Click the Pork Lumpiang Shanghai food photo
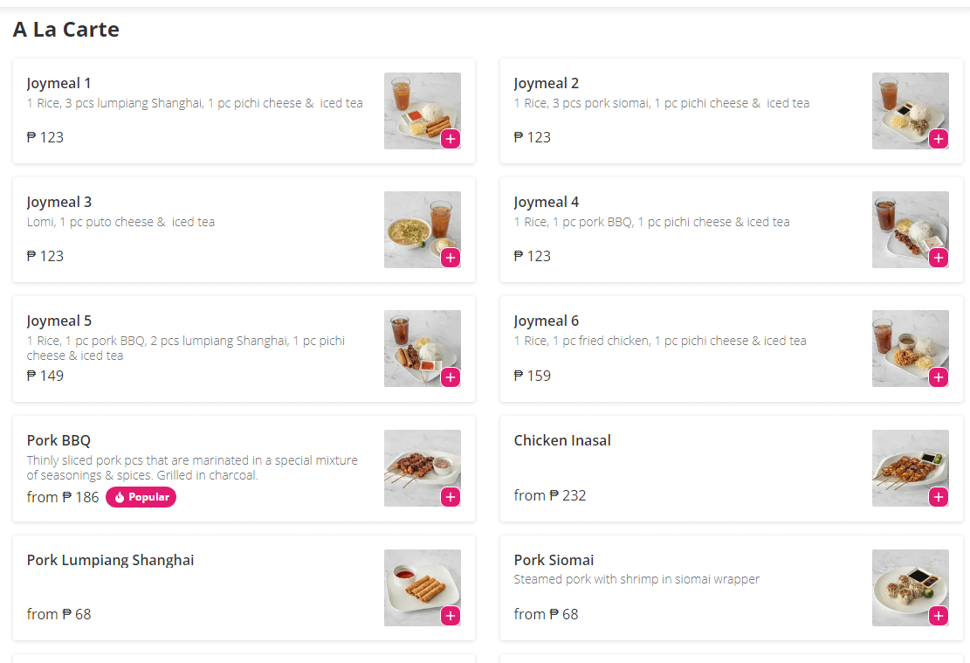Image resolution: width=970 pixels, height=663 pixels. [422, 587]
